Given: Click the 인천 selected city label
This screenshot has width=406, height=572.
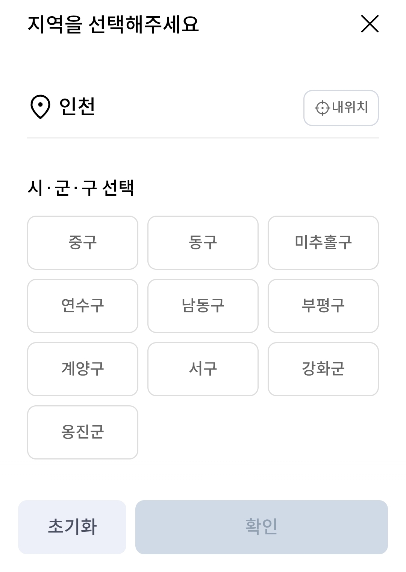Looking at the screenshot, I should pos(77,106).
